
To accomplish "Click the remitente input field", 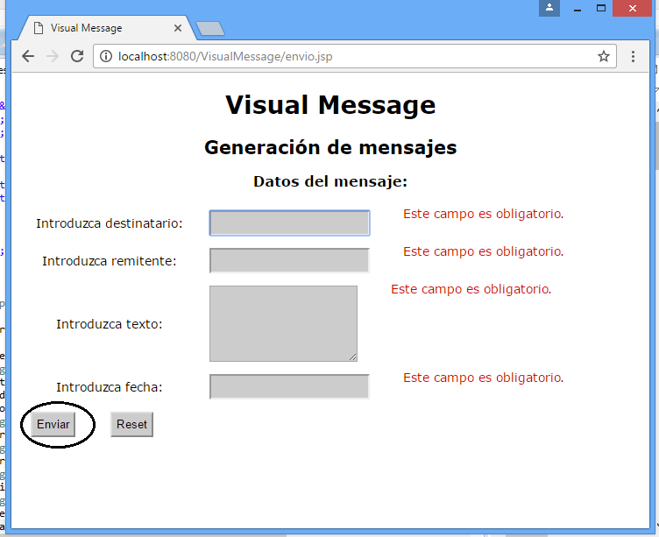I will coord(289,260).
